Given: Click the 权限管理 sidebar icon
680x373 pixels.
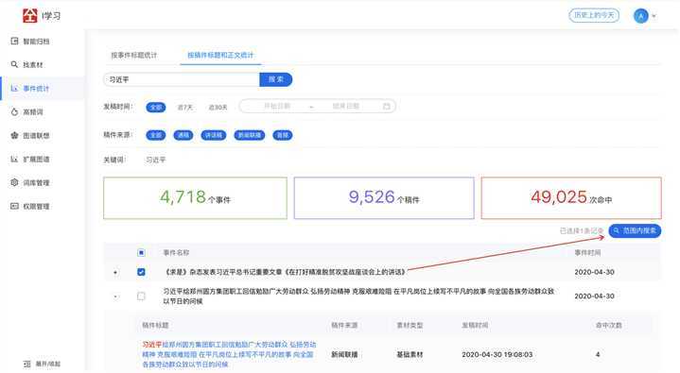Looking at the screenshot, I should [14, 206].
